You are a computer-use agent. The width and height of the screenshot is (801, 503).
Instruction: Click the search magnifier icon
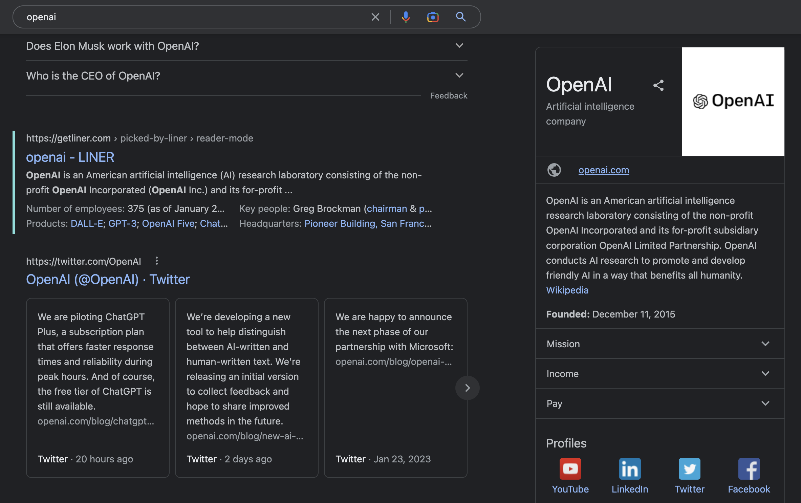coord(460,17)
